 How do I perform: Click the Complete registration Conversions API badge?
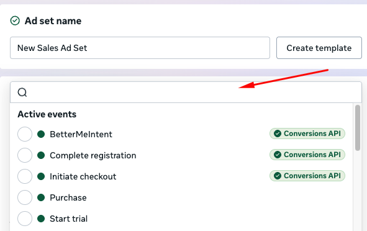point(307,155)
